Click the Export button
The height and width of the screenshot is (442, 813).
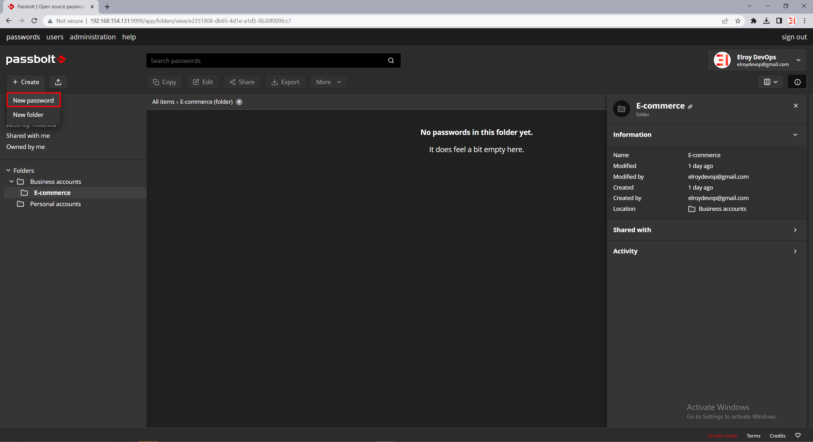(285, 82)
